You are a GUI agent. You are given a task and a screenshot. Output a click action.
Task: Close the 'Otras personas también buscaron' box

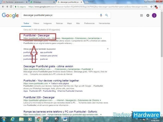(x=108, y=49)
